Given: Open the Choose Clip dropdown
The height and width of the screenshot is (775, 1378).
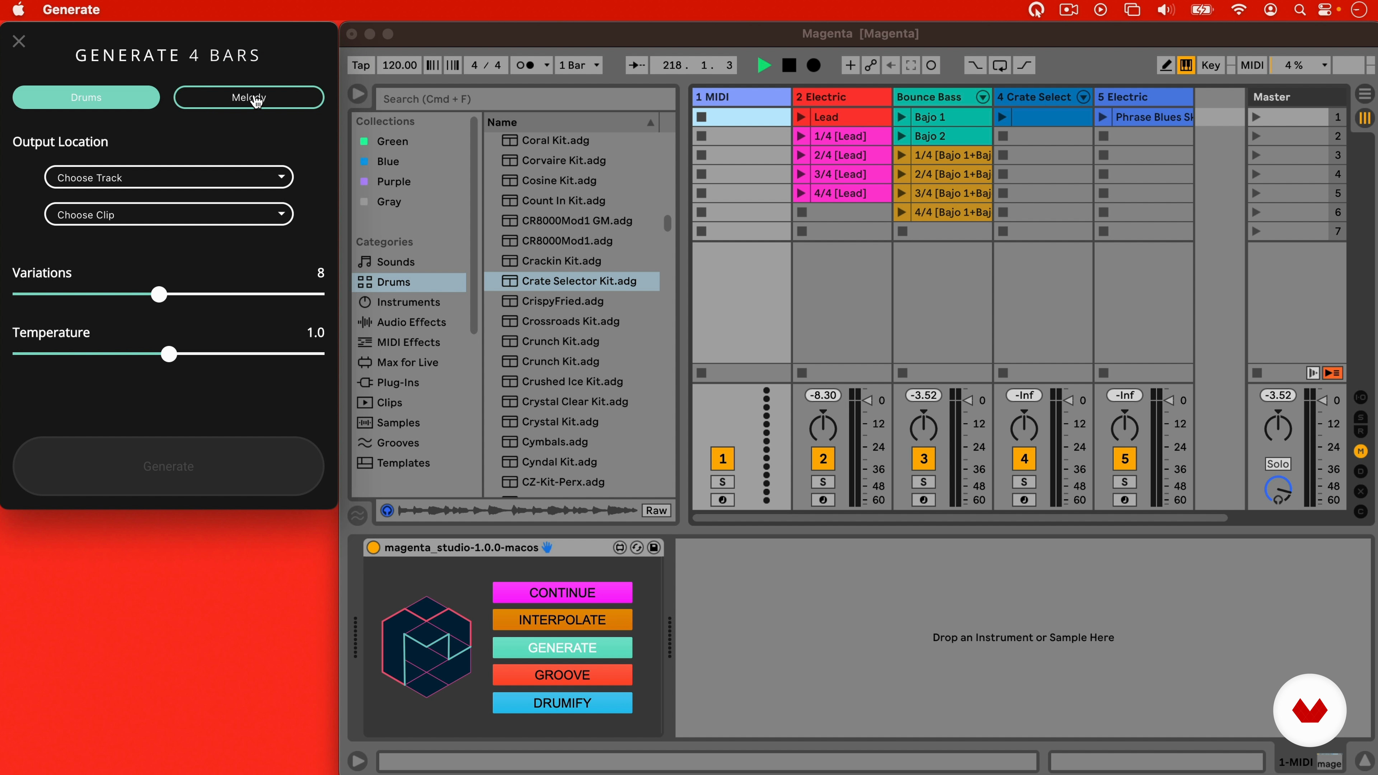Looking at the screenshot, I should click(169, 214).
